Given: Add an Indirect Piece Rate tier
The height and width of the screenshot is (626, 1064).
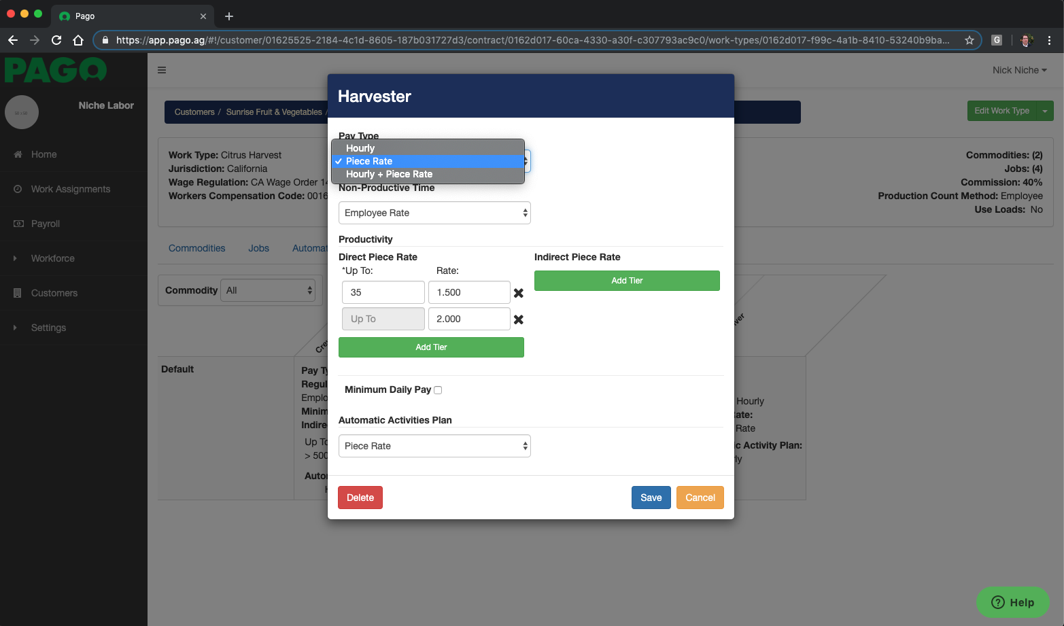Looking at the screenshot, I should (626, 280).
